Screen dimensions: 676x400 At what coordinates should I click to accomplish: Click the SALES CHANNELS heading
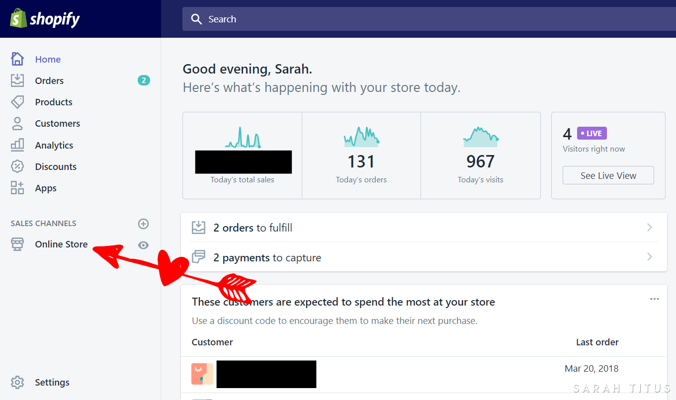[44, 224]
